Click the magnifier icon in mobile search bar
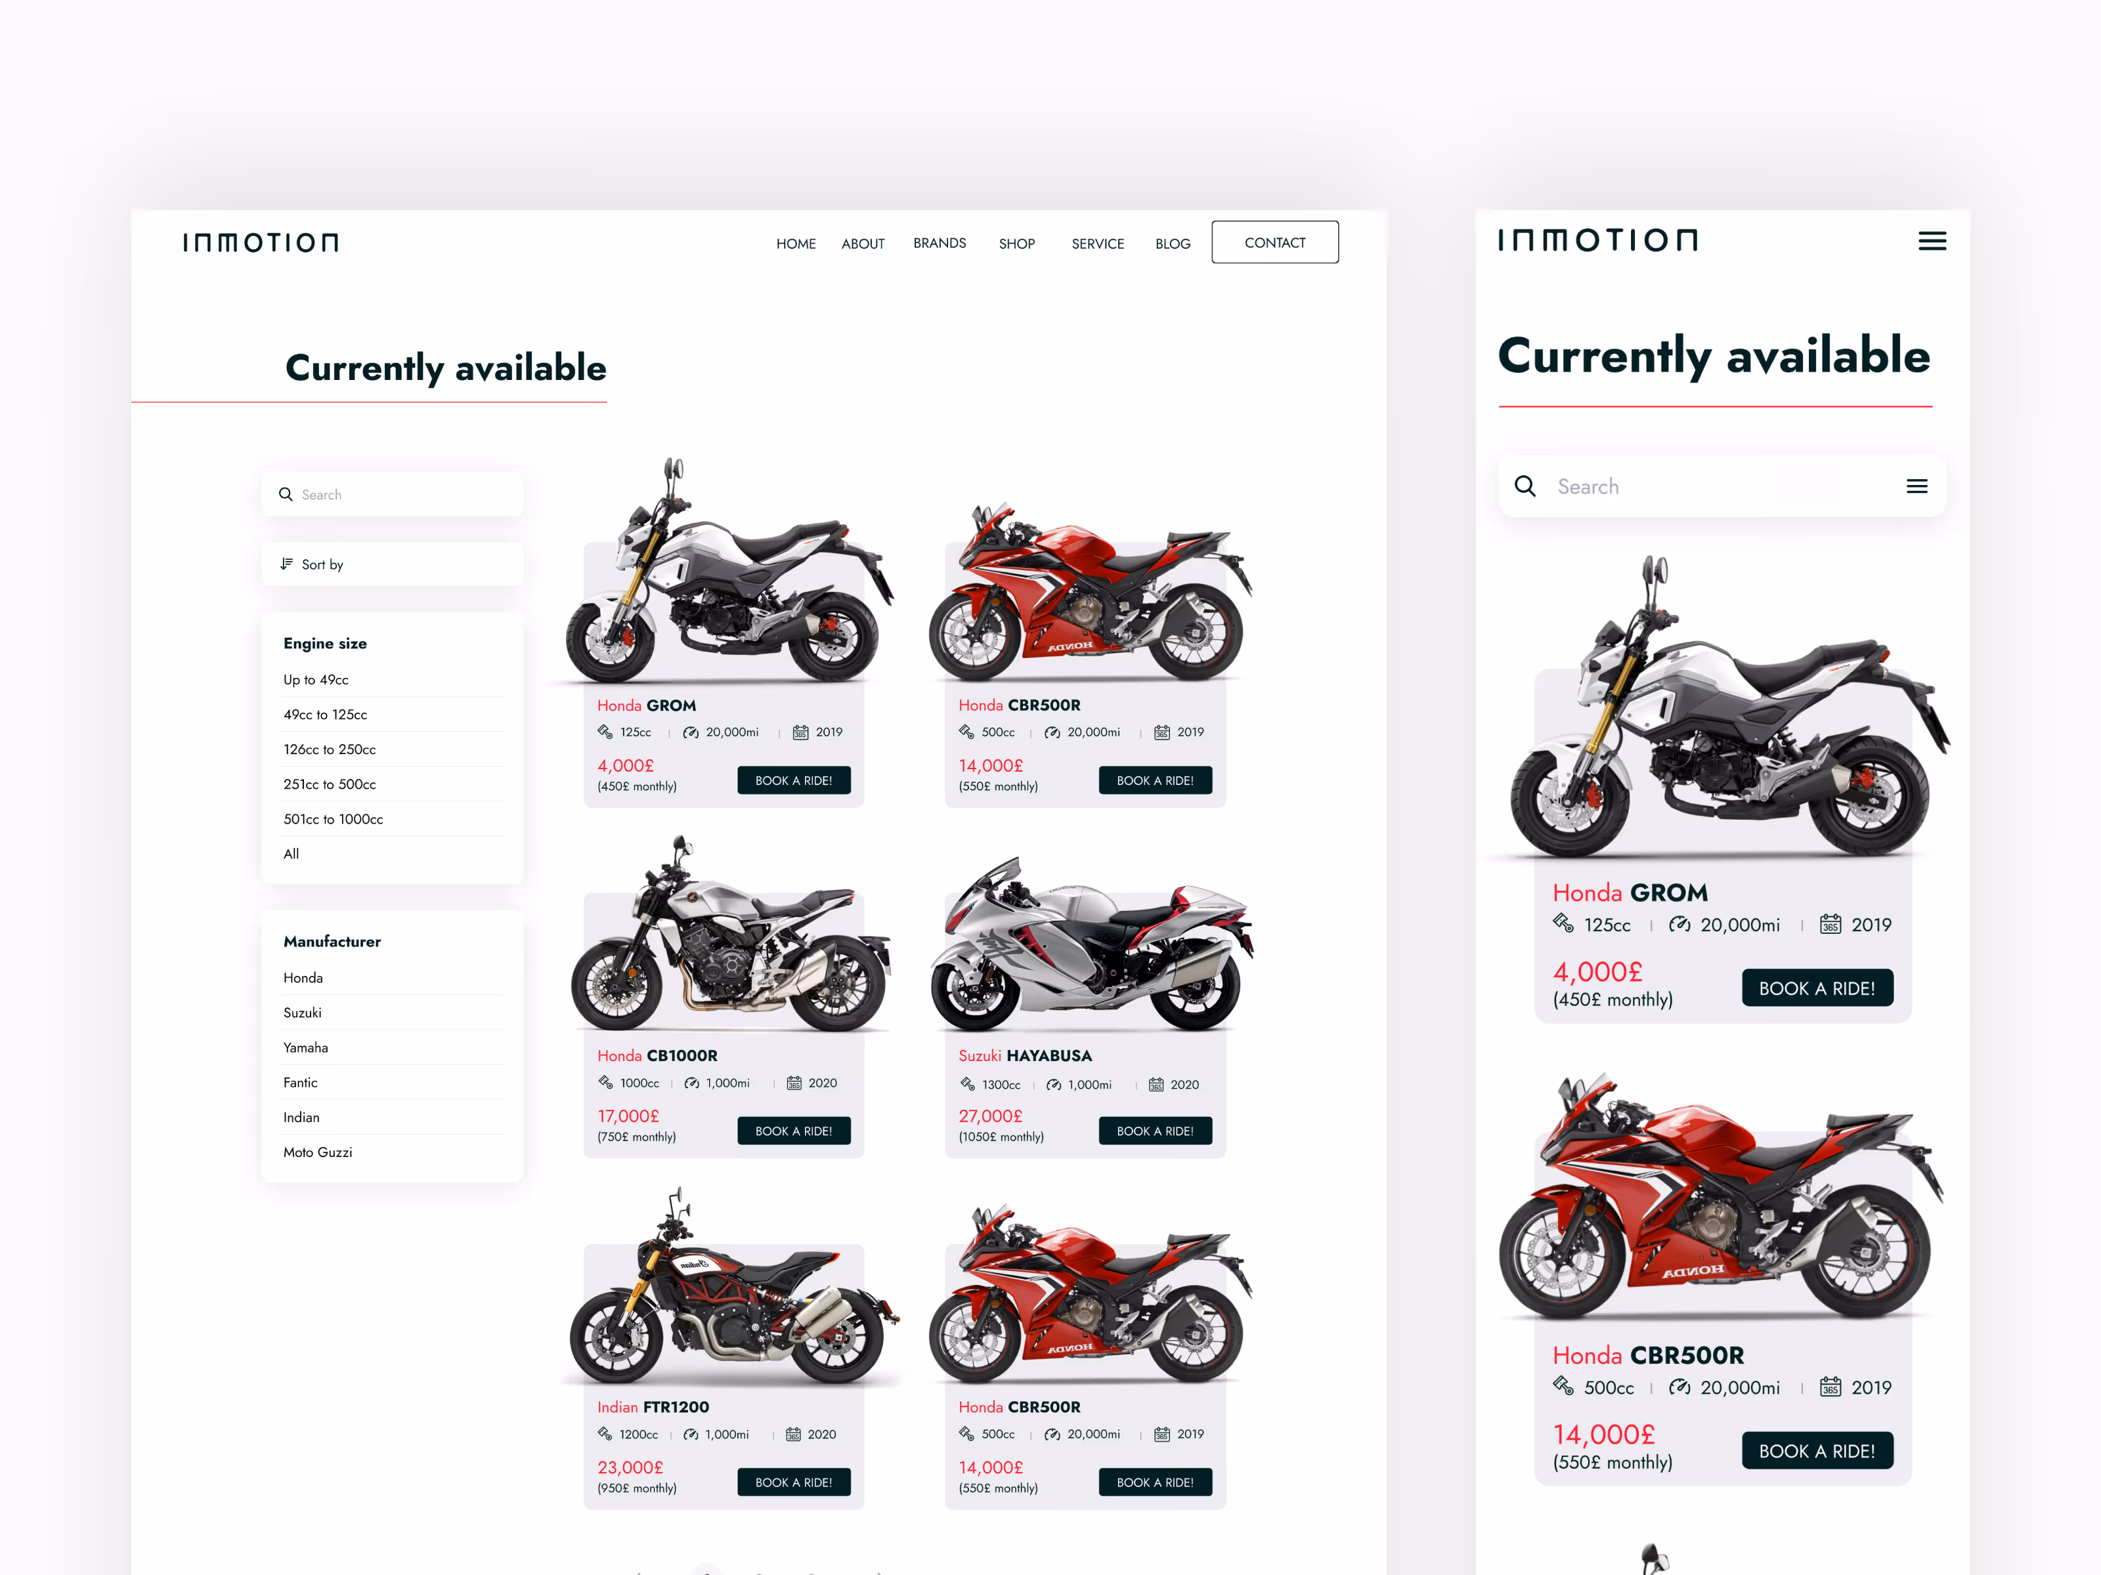This screenshot has width=2101, height=1575. (1525, 486)
